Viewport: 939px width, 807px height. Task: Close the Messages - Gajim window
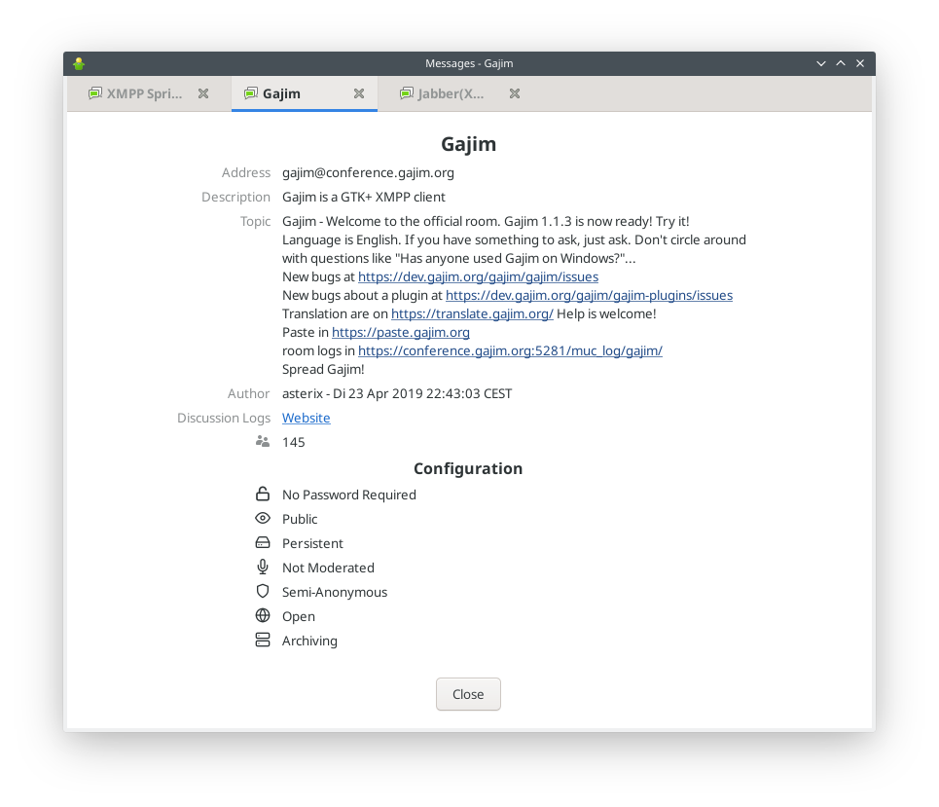[x=860, y=63]
